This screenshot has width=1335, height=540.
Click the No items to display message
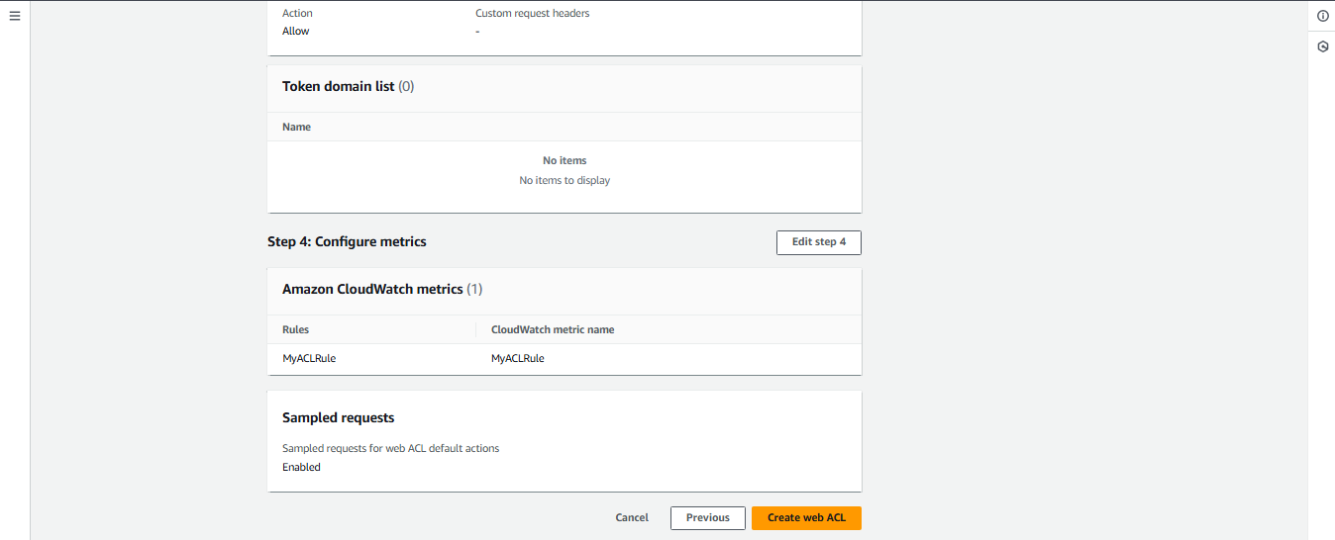pos(565,180)
